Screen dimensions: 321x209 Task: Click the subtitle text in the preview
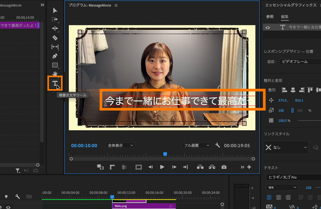[180, 101]
